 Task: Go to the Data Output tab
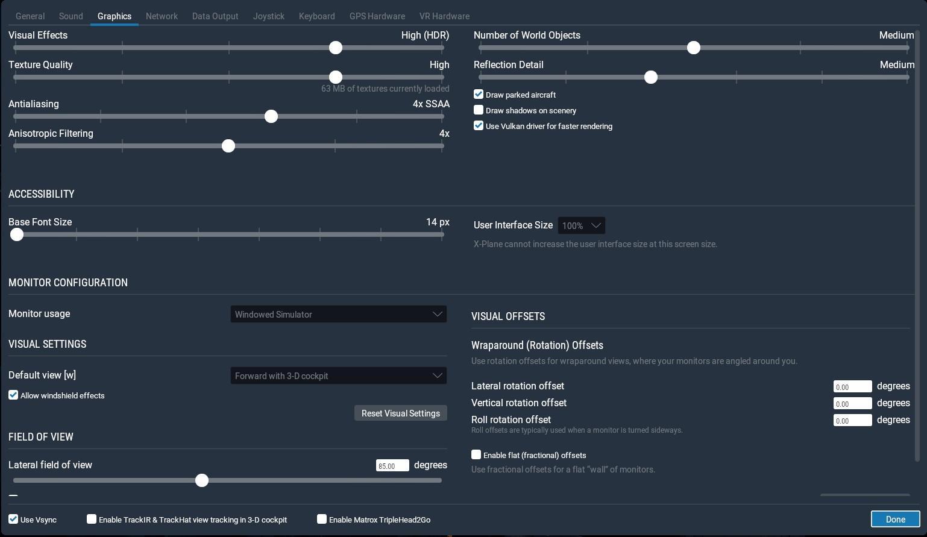pos(215,16)
